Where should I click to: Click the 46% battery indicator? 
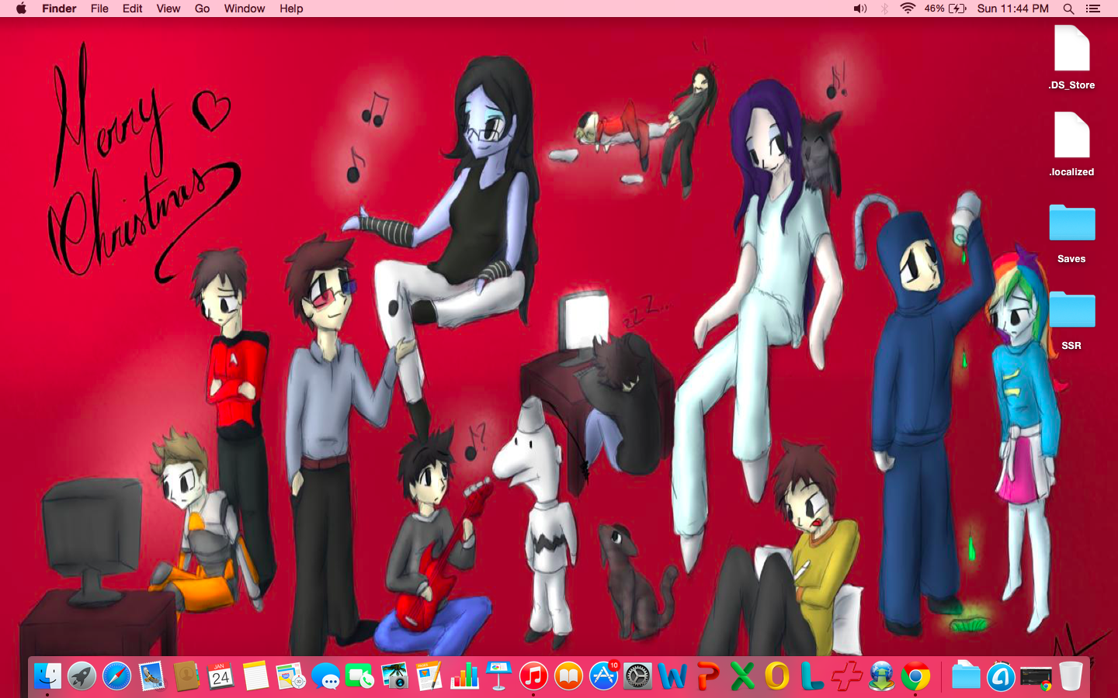[946, 9]
